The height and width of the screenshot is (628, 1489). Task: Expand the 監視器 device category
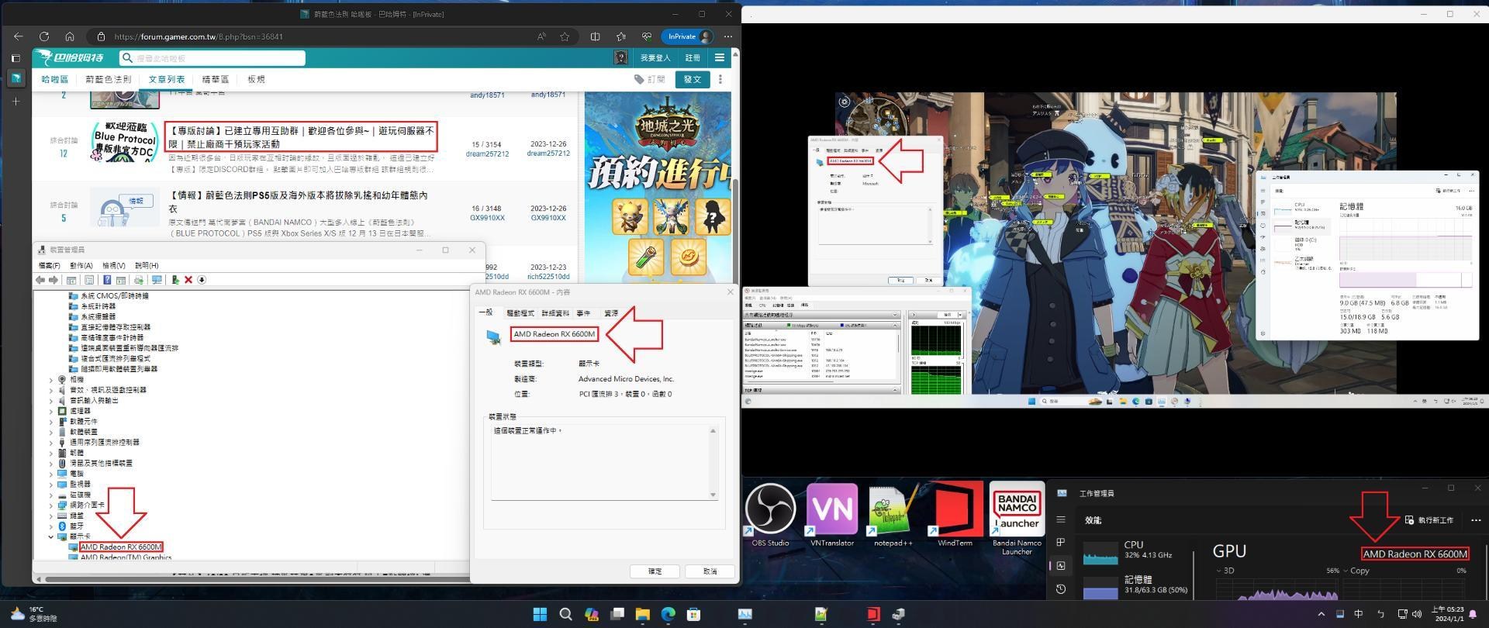[x=51, y=484]
